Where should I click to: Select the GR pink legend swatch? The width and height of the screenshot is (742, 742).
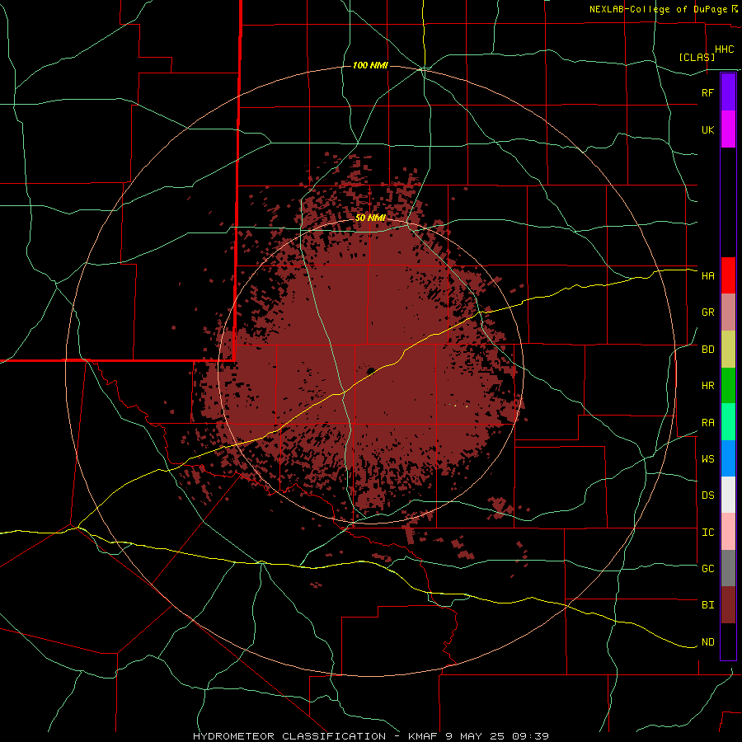[728, 312]
